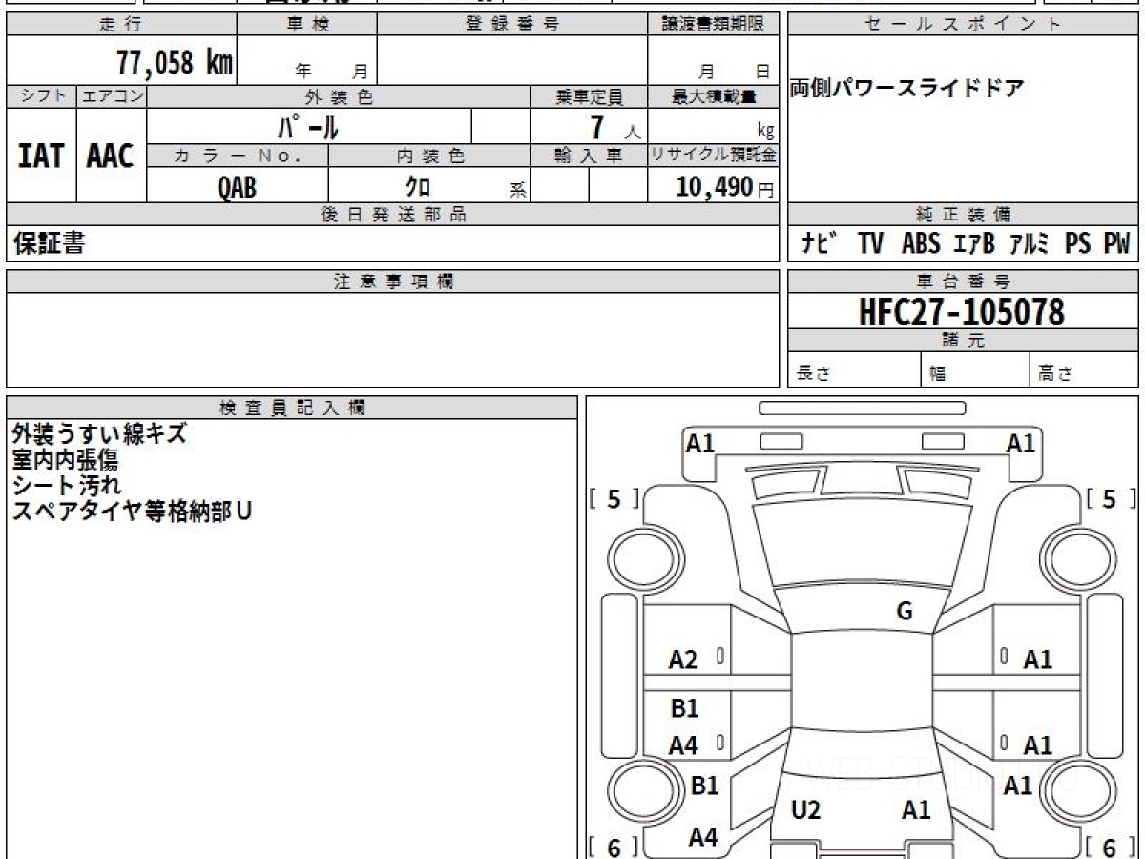Select the ABS equipment item
The image size is (1145, 859).
(920, 244)
